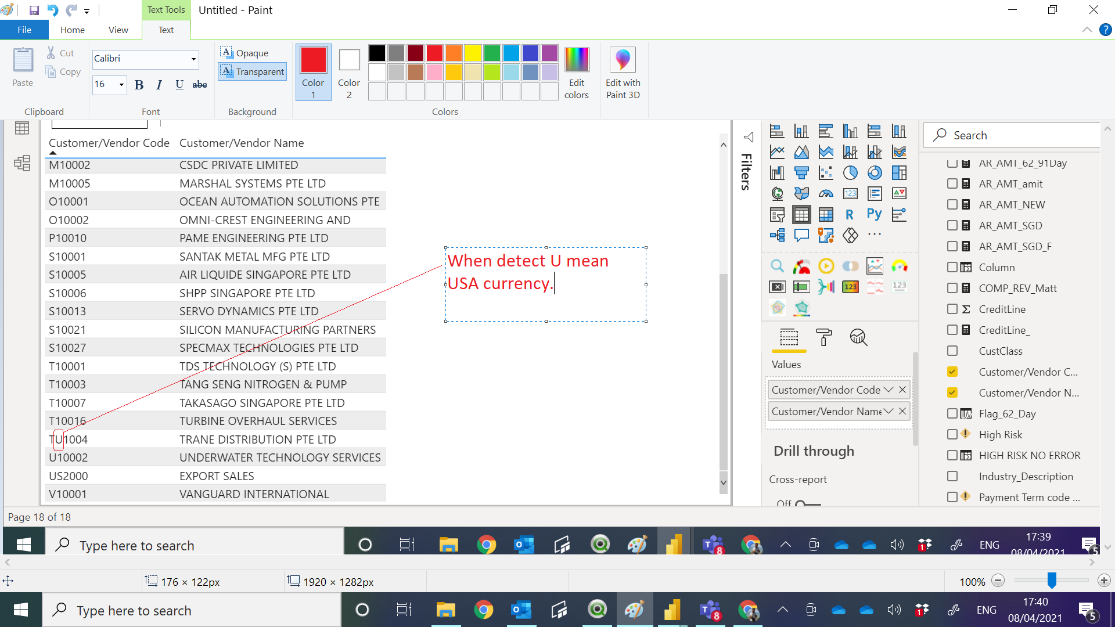Select the pie chart visual icon
1115x627 pixels.
tap(850, 173)
